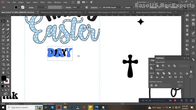The width and height of the screenshot is (196, 110).
Task: Select the Column Graph tool
Action: pos(8,64)
